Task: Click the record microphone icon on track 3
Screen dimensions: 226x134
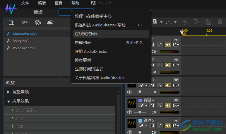Action: point(141,85)
